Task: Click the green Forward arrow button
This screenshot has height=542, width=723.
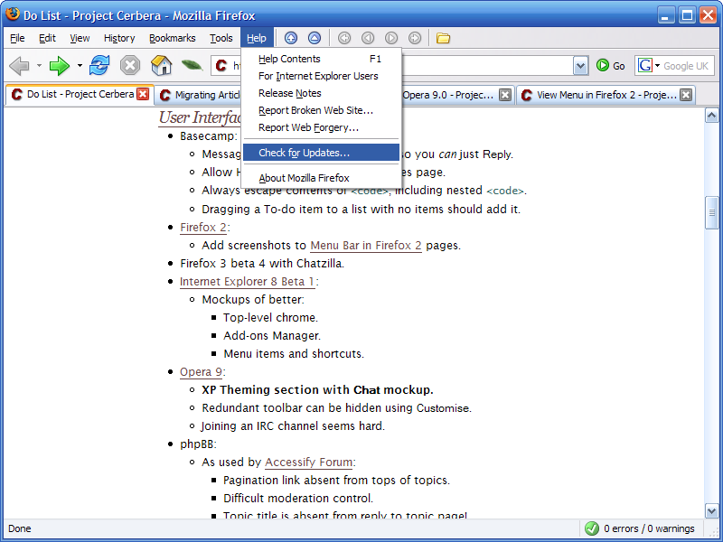Action: [x=59, y=66]
